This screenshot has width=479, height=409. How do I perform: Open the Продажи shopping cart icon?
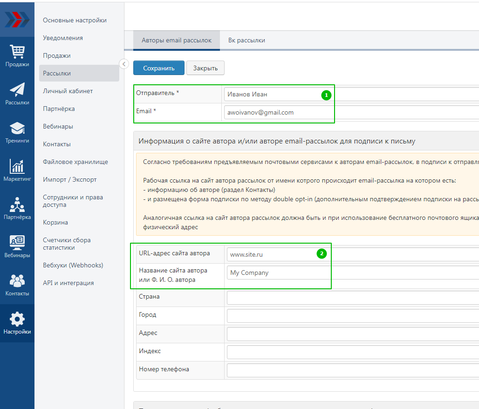17,51
